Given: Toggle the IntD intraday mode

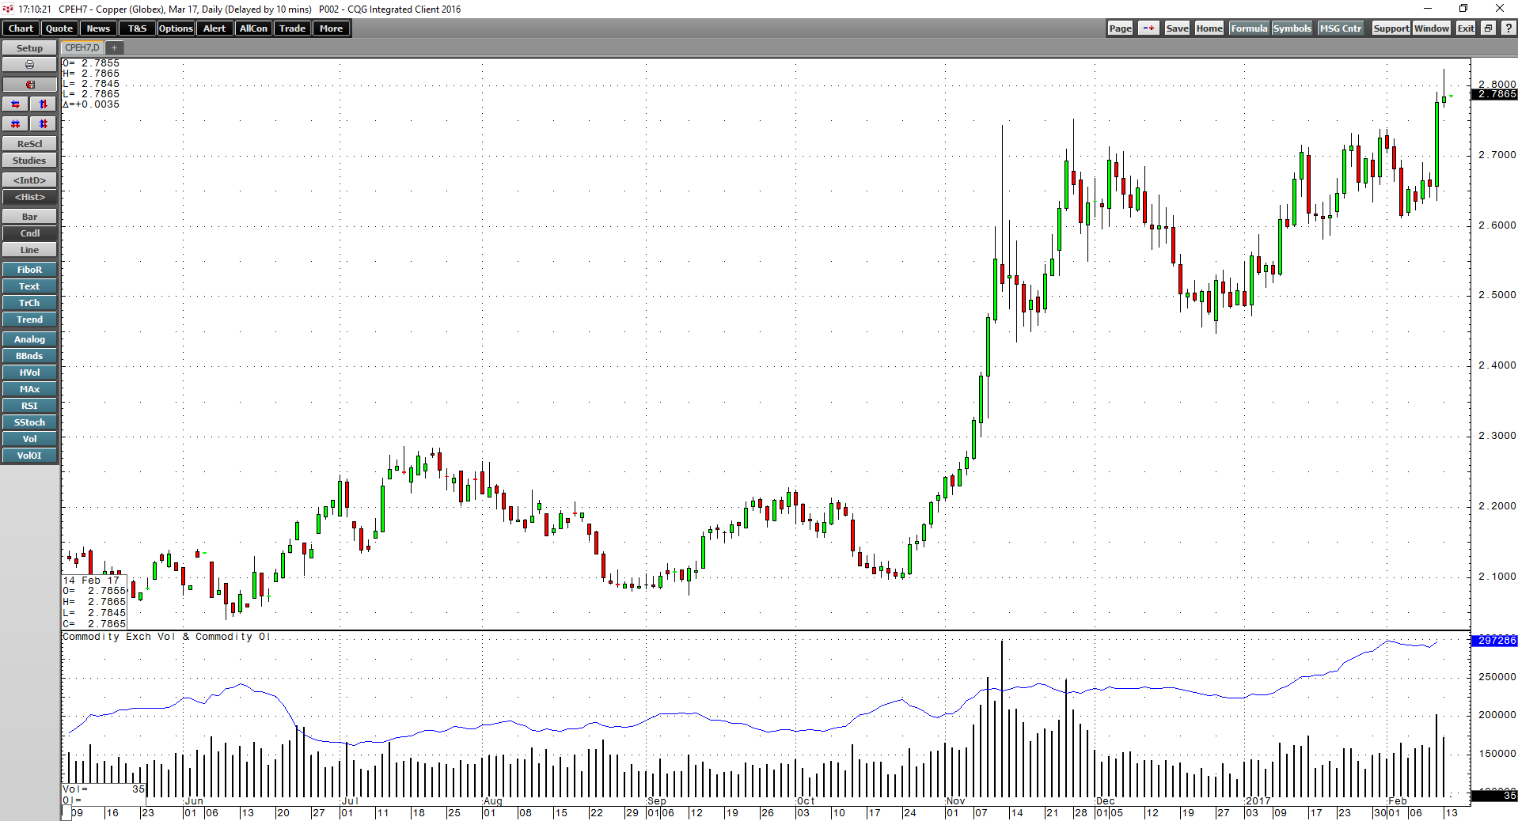Looking at the screenshot, I should tap(29, 180).
